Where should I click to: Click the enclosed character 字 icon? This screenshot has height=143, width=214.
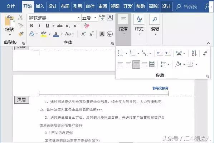[110, 34]
